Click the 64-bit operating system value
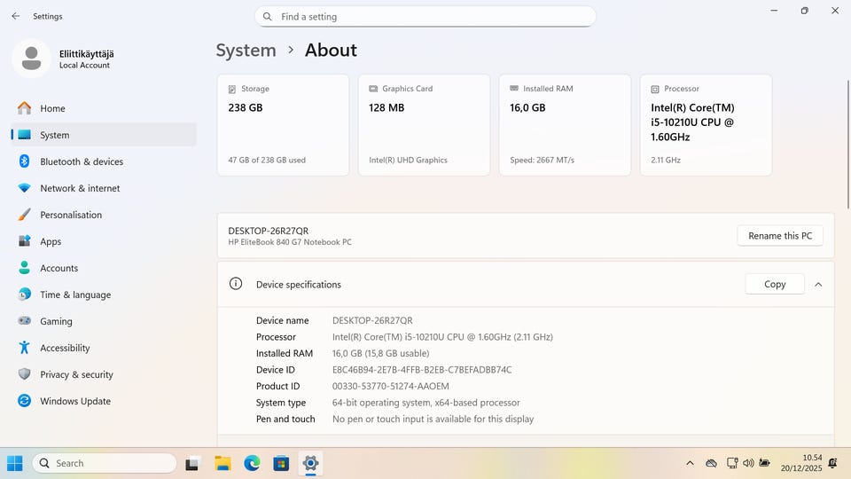The width and height of the screenshot is (851, 479). [426, 403]
